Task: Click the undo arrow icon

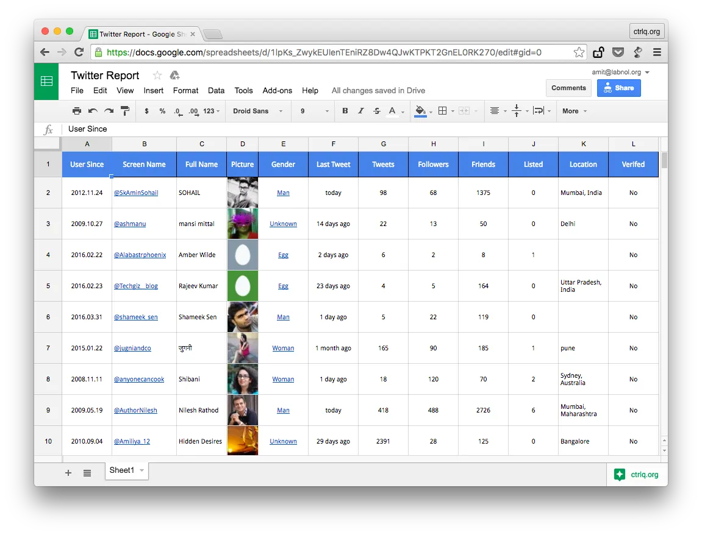Action: 93,111
